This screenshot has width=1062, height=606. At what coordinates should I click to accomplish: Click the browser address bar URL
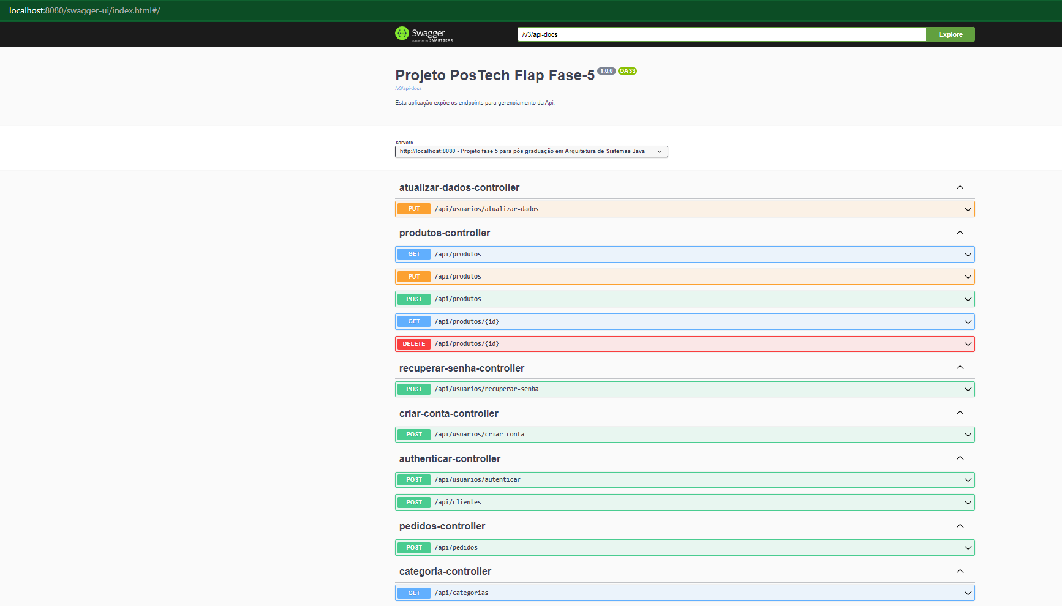tap(85, 10)
